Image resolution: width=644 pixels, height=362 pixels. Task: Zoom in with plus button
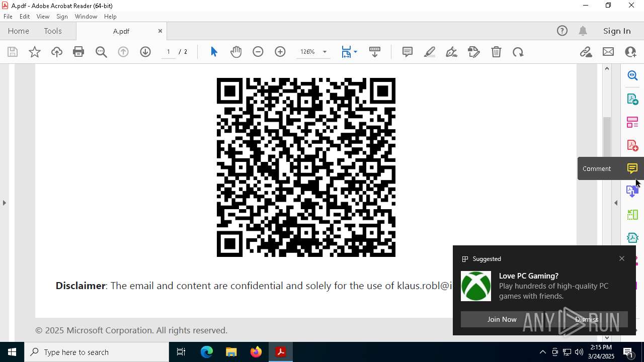280,52
